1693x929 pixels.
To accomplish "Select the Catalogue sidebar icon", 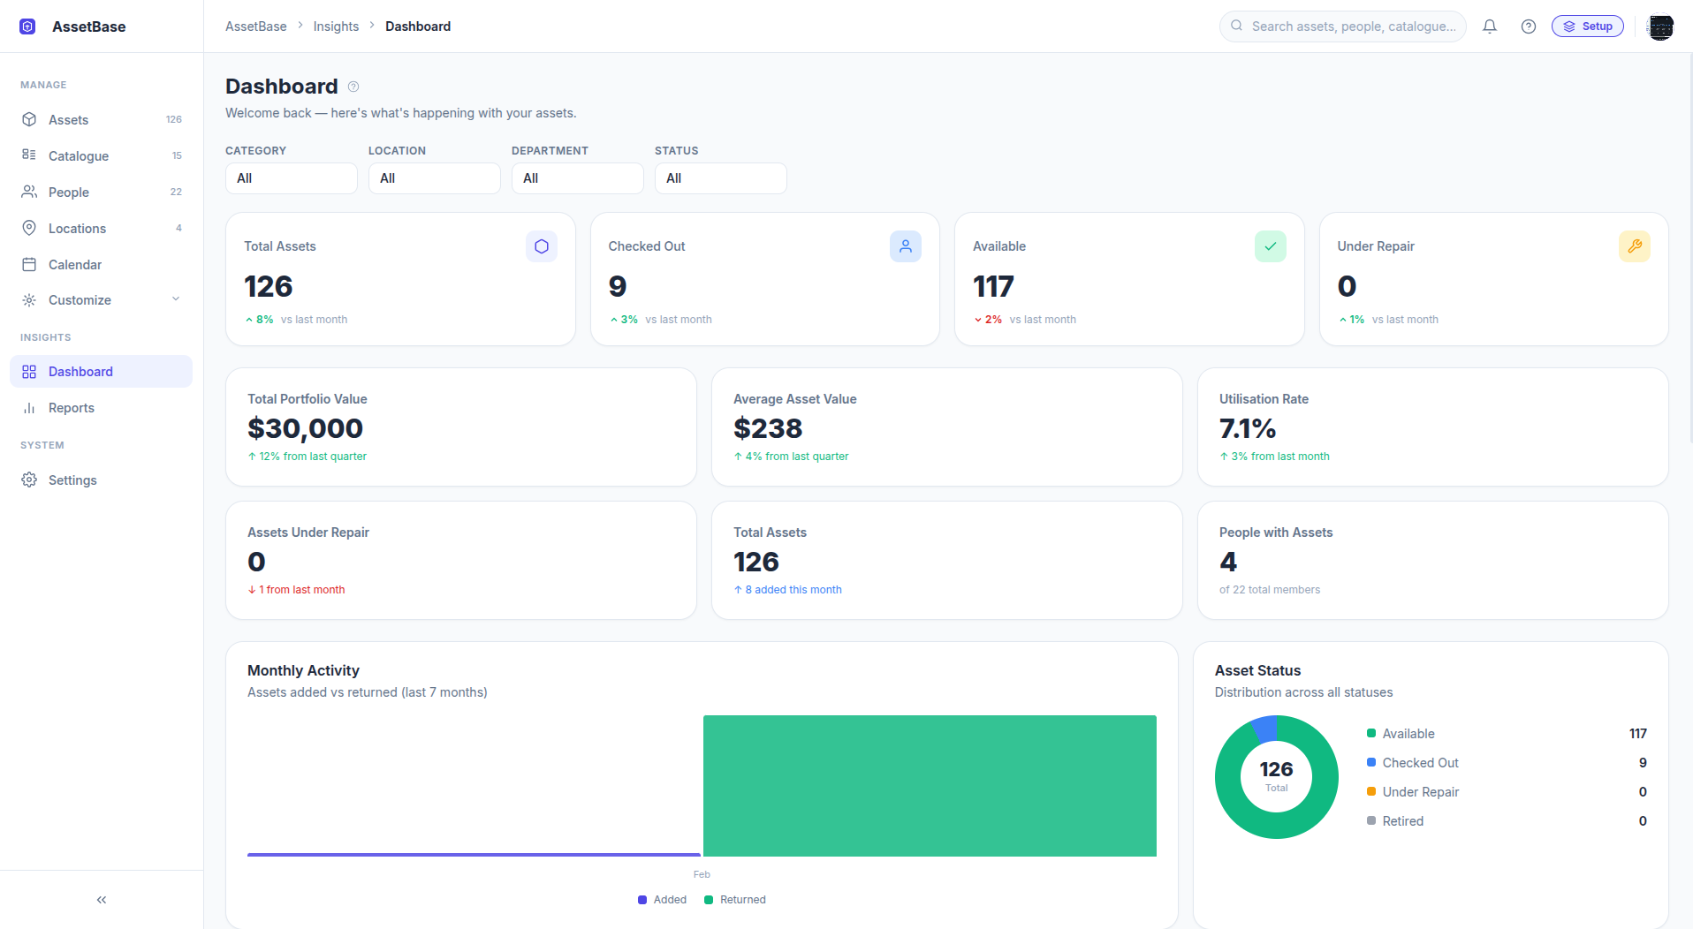I will pos(29,155).
